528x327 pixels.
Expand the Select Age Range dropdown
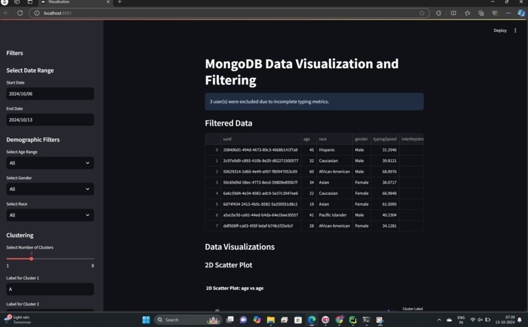(50, 163)
